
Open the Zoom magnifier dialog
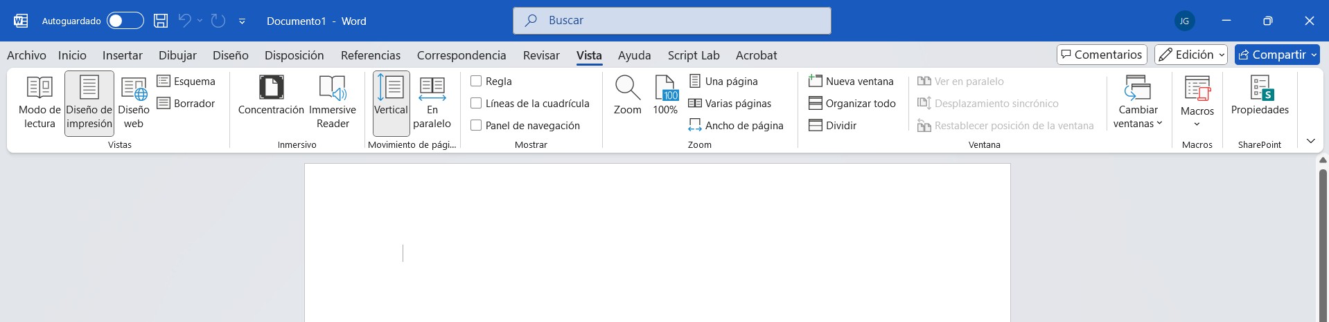tap(627, 95)
